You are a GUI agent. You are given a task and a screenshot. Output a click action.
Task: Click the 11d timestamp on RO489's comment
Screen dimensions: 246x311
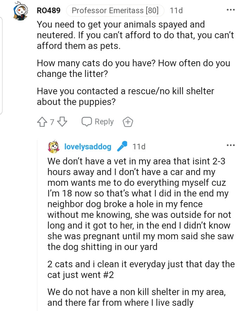pyautogui.click(x=176, y=11)
